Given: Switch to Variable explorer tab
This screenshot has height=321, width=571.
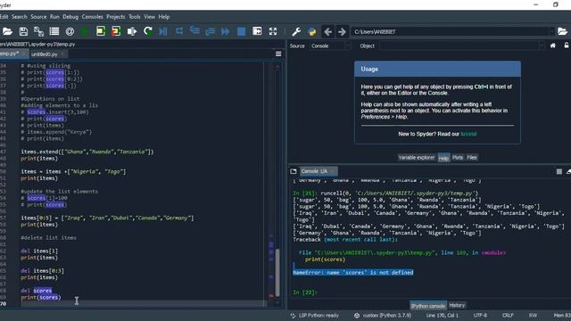Looking at the screenshot, I should click(417, 158).
